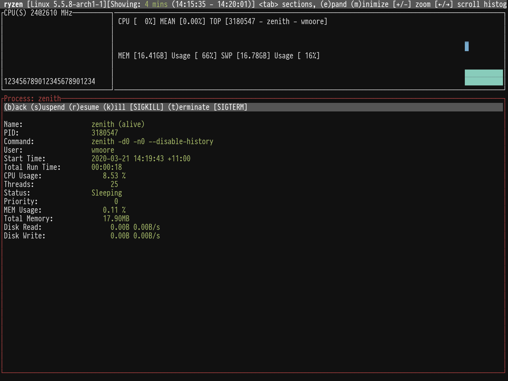Click the 'Command:' label
The image size is (508, 381).
point(19,142)
